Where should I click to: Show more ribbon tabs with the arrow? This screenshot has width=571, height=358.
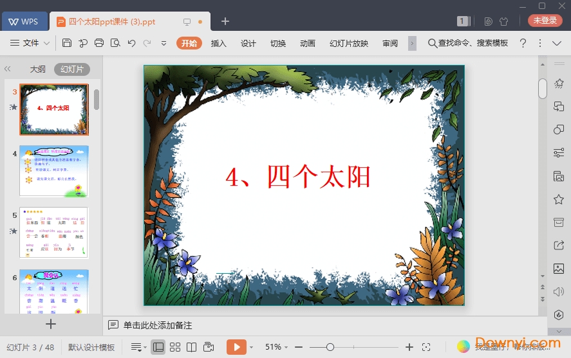(x=412, y=43)
